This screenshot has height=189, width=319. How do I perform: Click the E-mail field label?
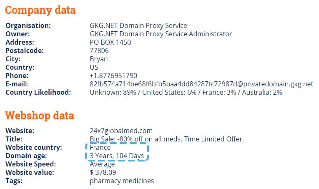click(x=17, y=84)
